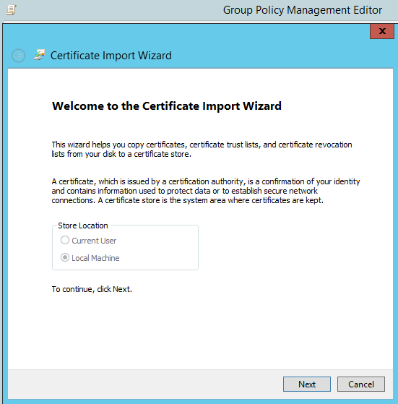The height and width of the screenshot is (404, 398).
Task: Click the Welcome to the Certificate Import Wizard heading
Action: (x=167, y=106)
